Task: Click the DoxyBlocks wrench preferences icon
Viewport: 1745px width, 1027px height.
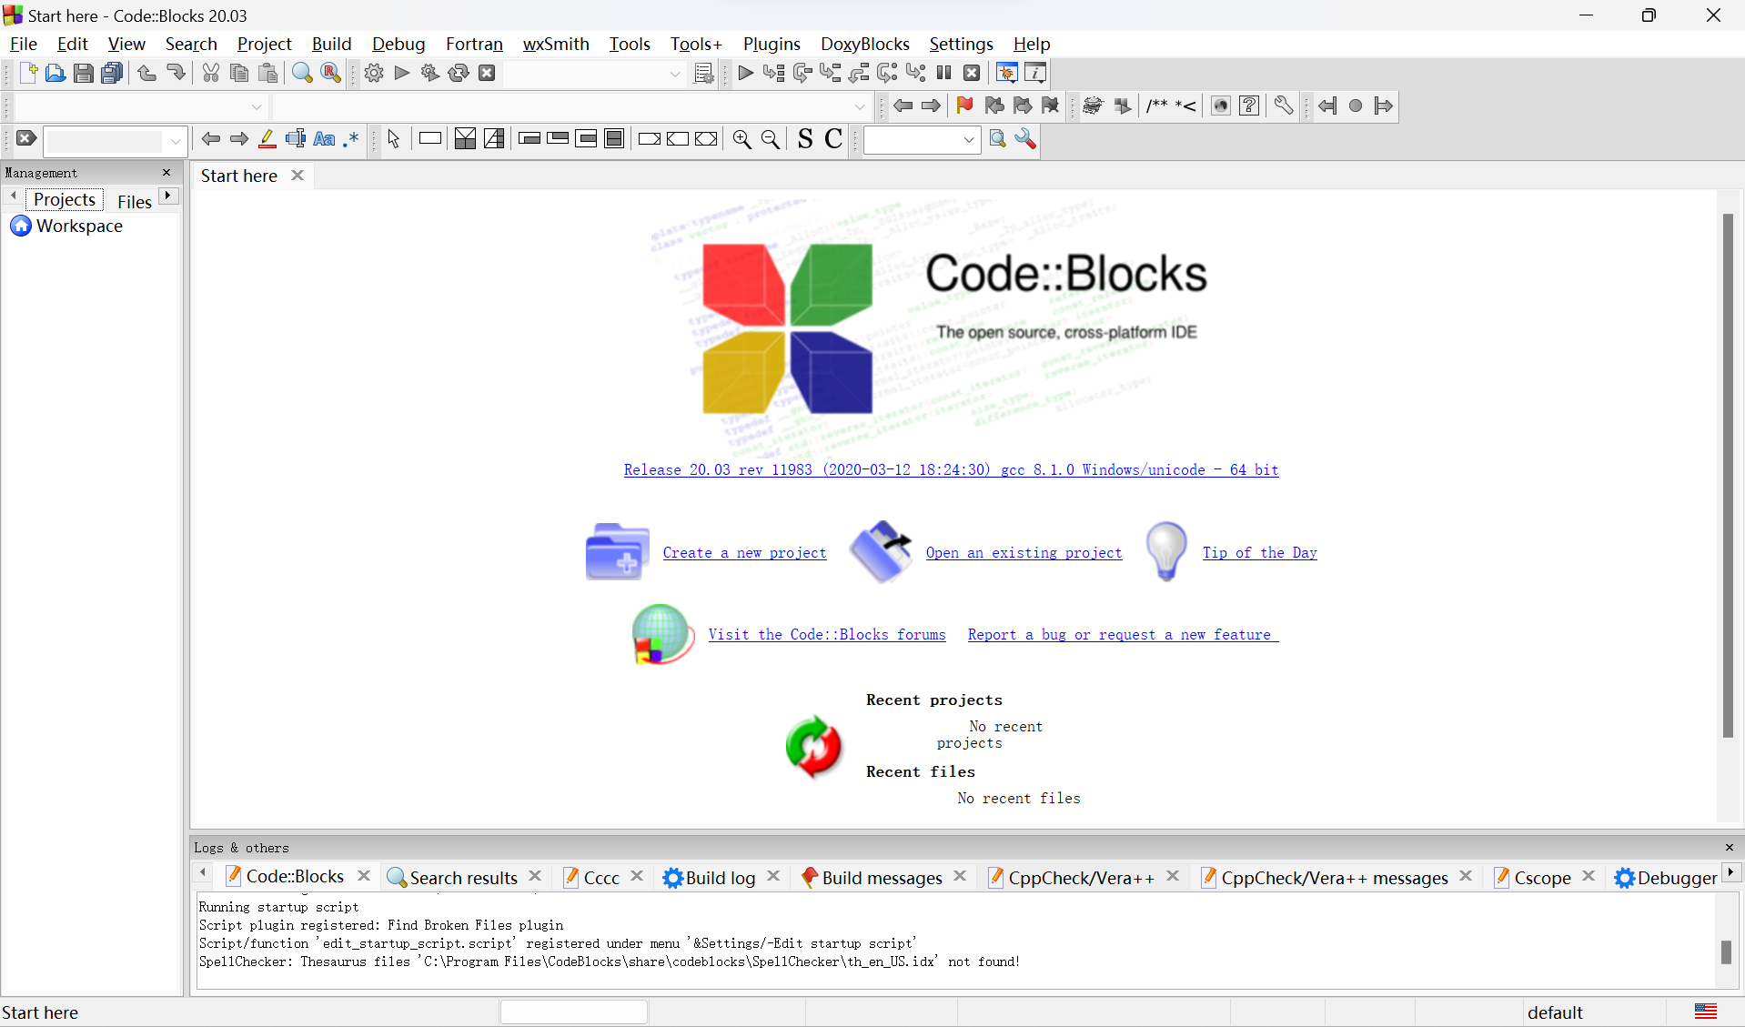Action: [x=1283, y=106]
